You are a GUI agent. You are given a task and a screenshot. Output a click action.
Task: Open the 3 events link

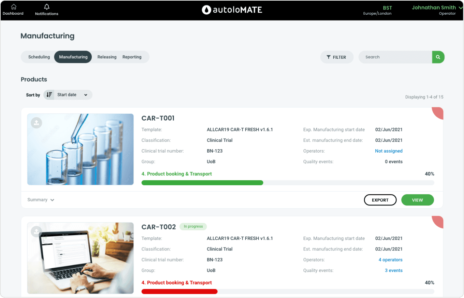pos(394,270)
